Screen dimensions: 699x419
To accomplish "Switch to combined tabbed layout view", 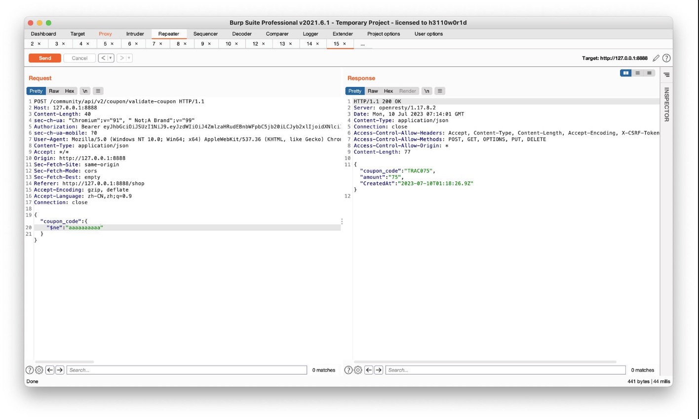I will click(649, 73).
